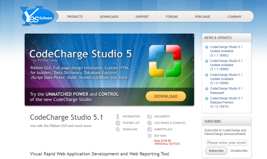Click the Marketplace icon
Image resolution: width=267 pixels, height=159 pixels.
149,129
